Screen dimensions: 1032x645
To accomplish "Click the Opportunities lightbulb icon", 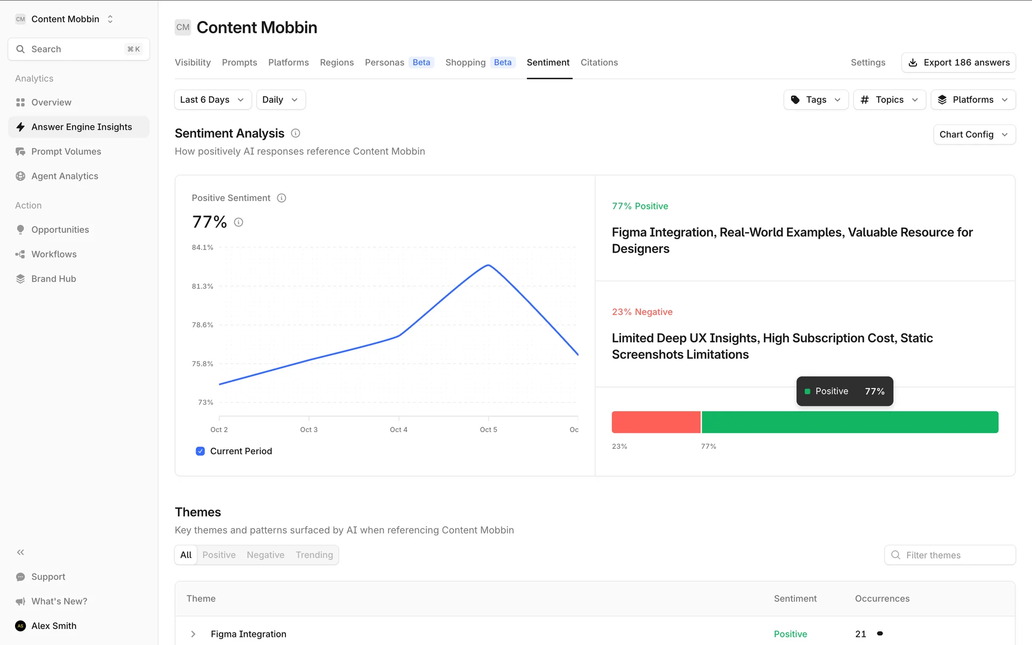I will 20,230.
